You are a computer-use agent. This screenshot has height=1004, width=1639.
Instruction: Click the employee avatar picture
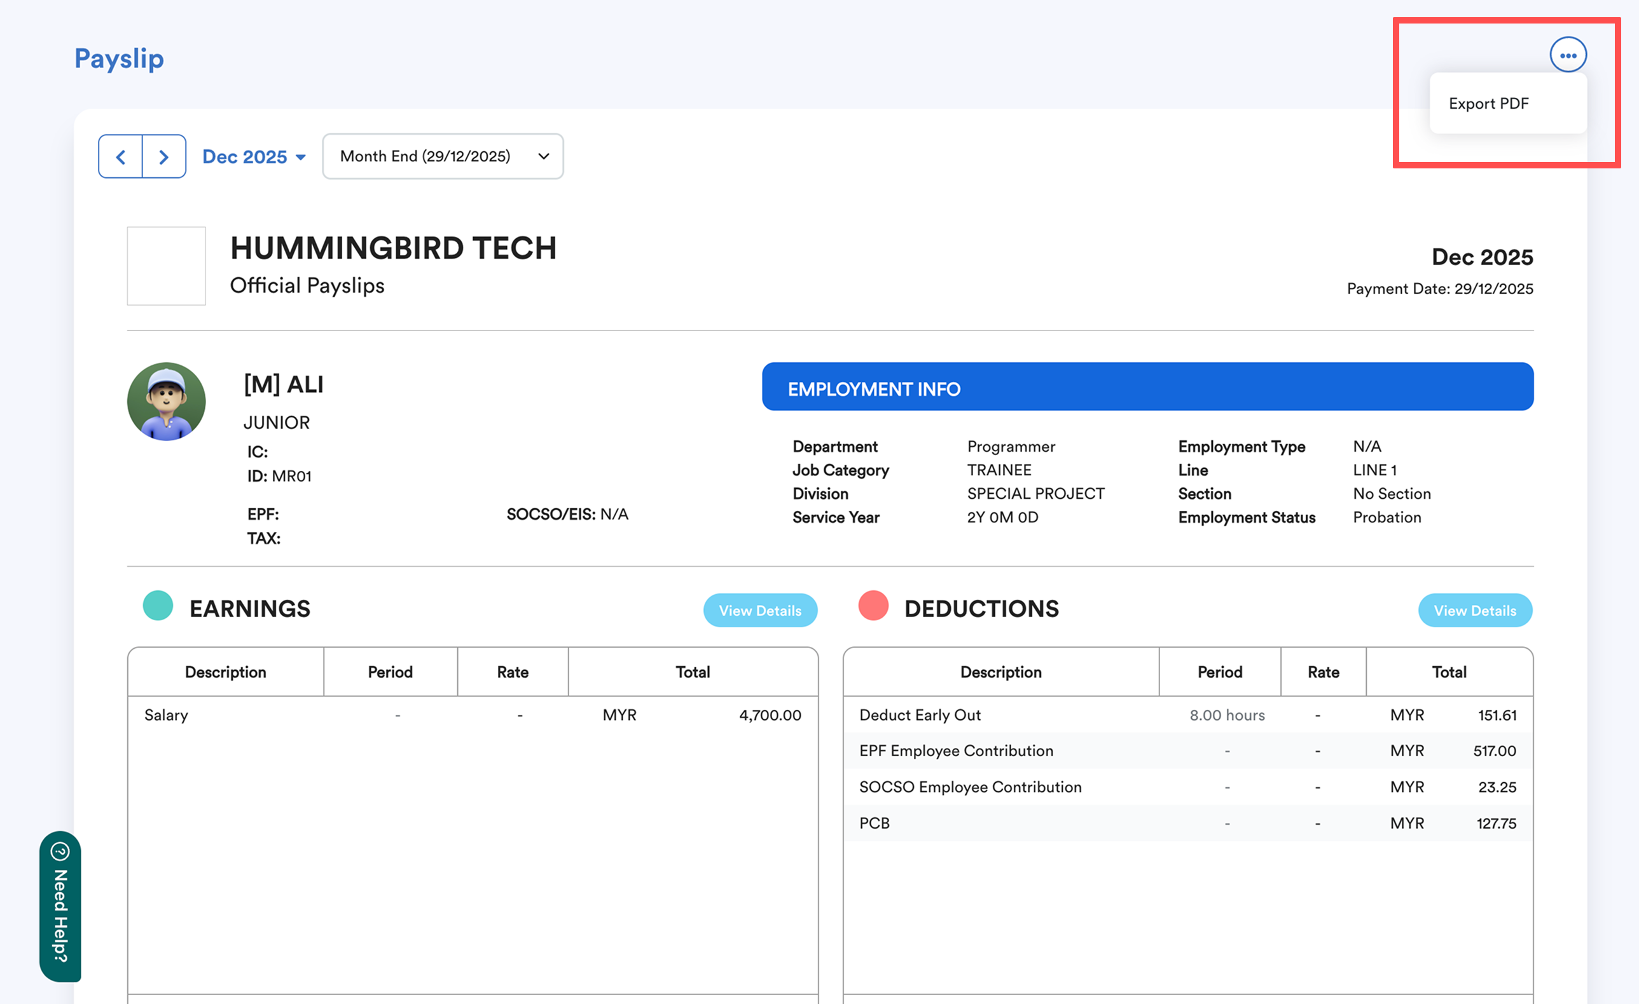click(x=166, y=402)
